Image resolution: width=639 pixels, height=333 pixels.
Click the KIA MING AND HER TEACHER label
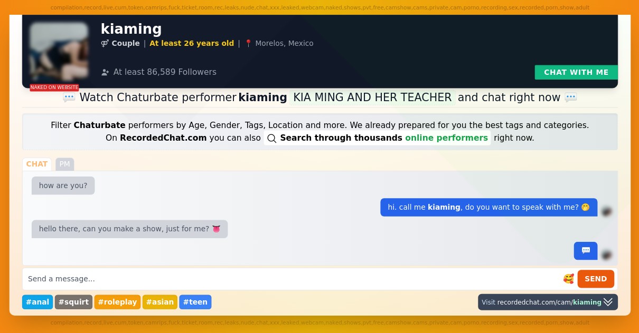coord(372,97)
